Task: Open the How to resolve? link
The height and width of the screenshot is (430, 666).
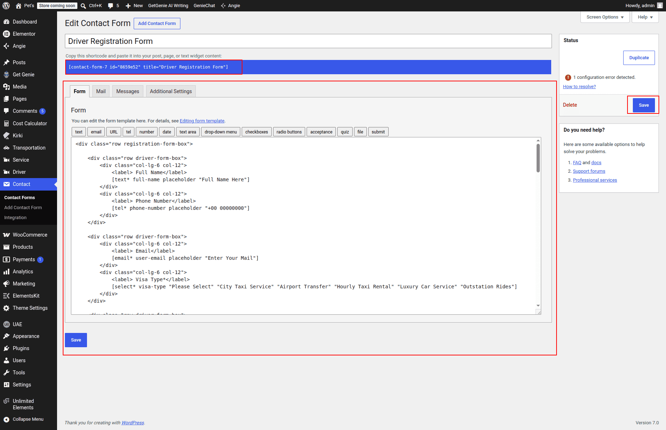Action: [579, 87]
